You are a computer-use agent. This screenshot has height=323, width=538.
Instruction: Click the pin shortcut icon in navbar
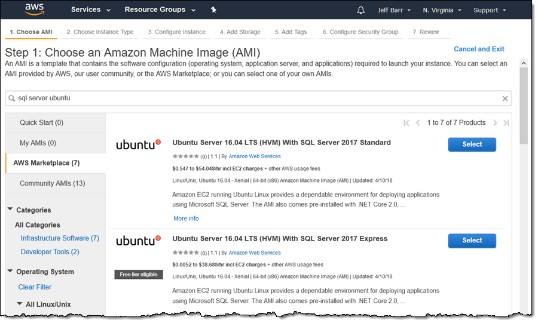coord(214,10)
